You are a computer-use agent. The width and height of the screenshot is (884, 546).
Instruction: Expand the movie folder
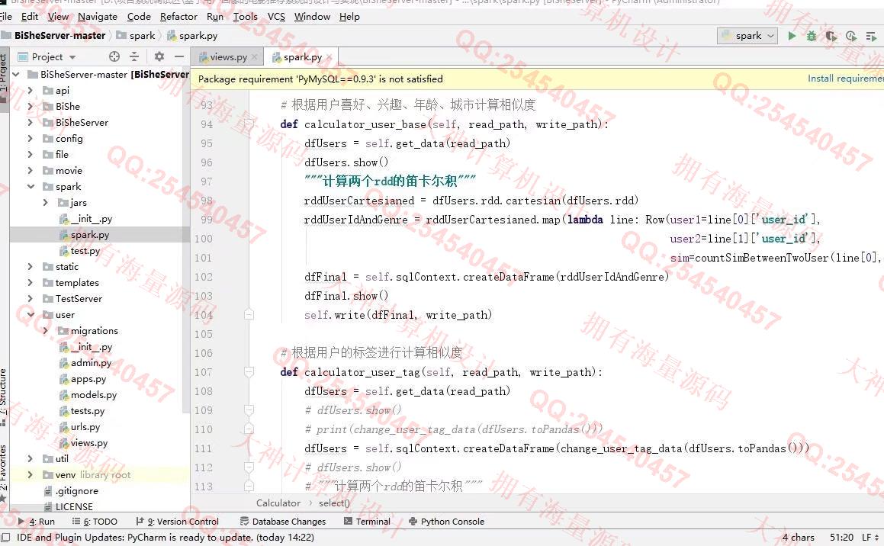point(31,170)
